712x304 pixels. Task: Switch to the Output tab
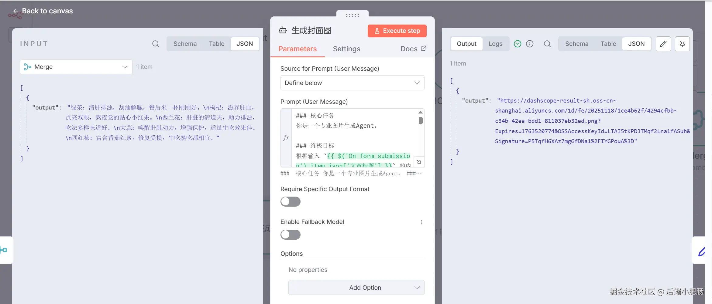[x=466, y=44]
